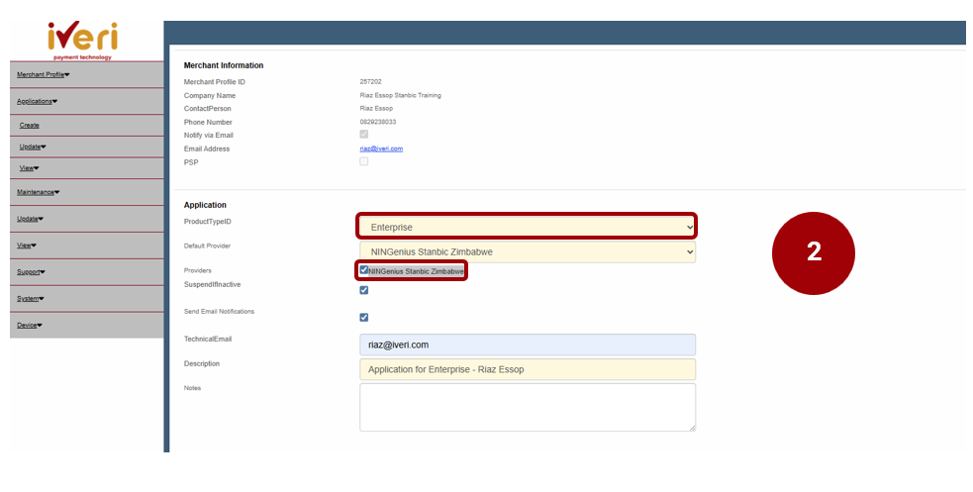Click the phone number 0829238033
Screen dimensions: 973x492
378,122
